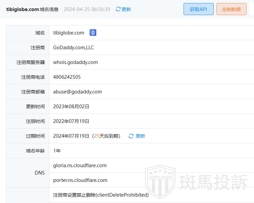The width and height of the screenshot is (254, 203).
Task: Click the 更新 link next to 2024-04-25 timestamp
Action: click(126, 9)
